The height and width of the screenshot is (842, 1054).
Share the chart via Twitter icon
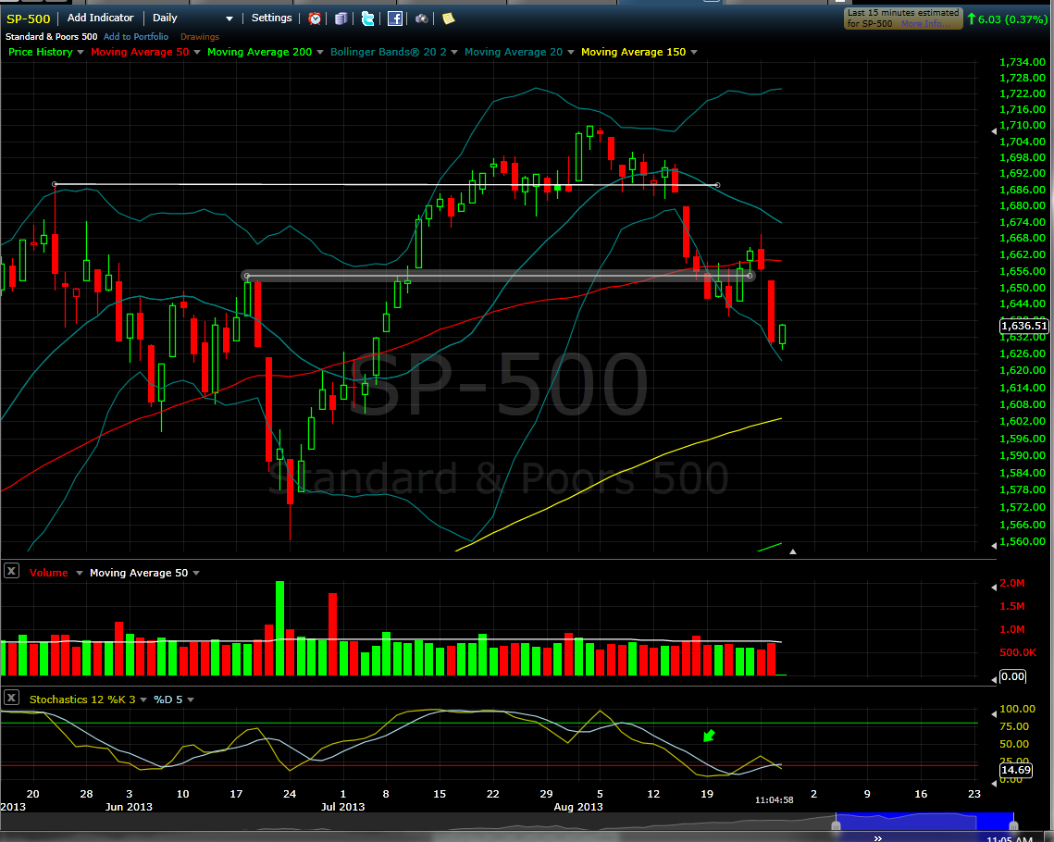(x=367, y=19)
